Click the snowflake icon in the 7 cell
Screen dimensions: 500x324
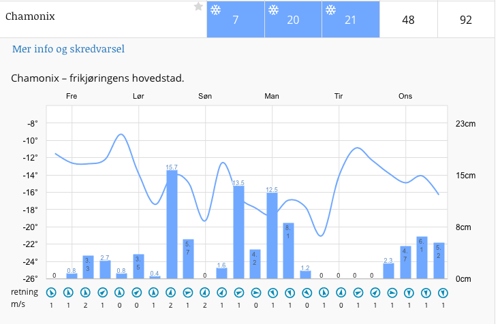coord(215,10)
